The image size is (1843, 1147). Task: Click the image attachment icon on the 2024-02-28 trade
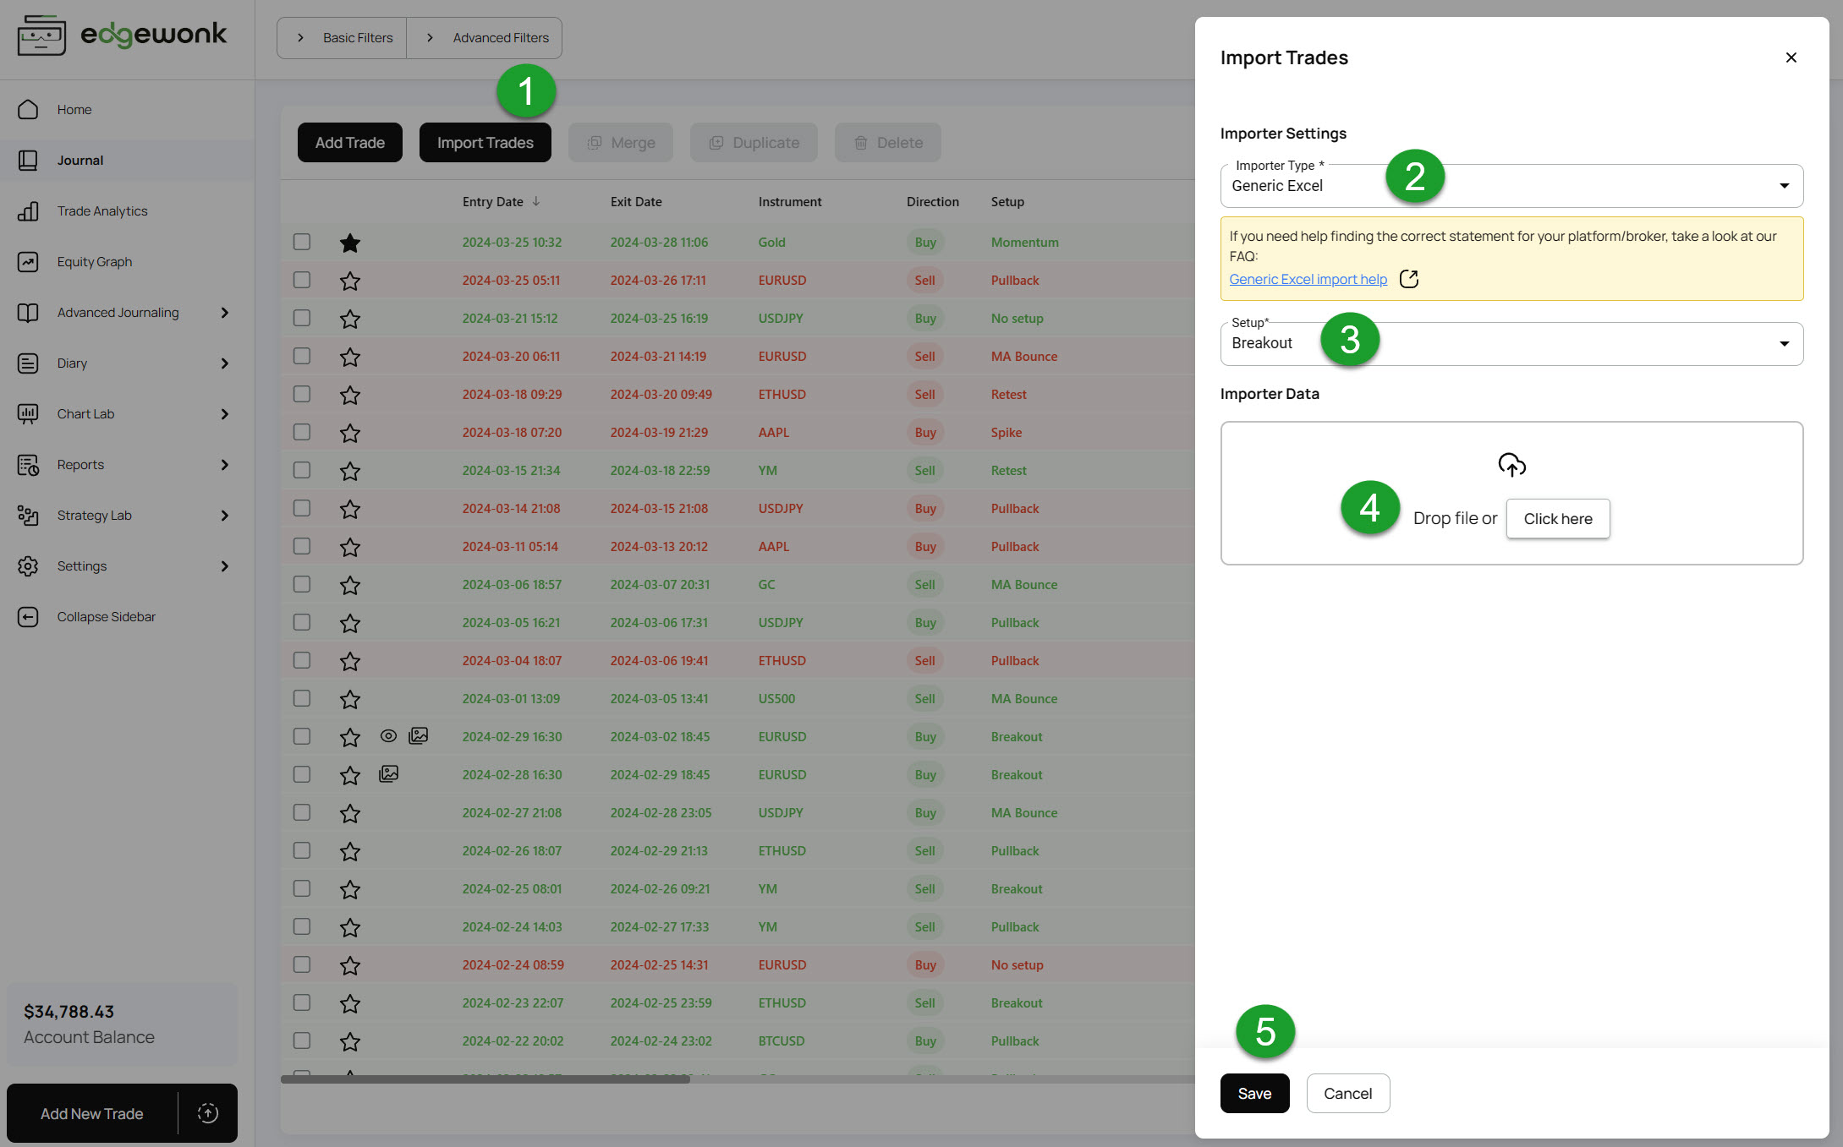pyautogui.click(x=388, y=773)
